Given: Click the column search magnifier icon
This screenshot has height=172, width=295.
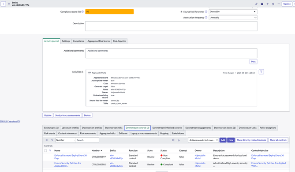Looking at the screenshot, I should click(50, 150).
